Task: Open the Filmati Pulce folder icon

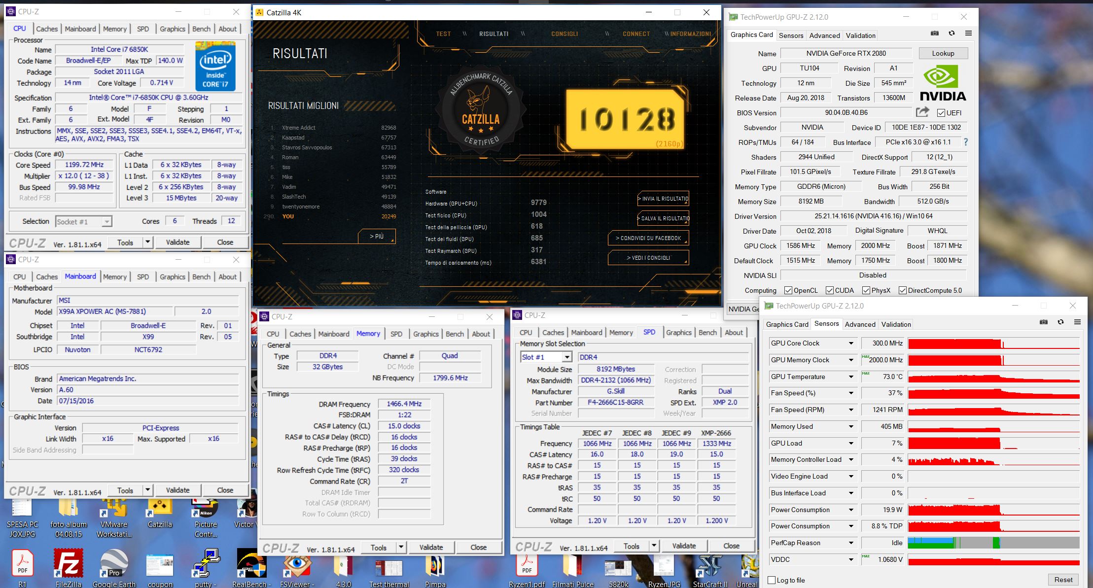Action: [573, 571]
